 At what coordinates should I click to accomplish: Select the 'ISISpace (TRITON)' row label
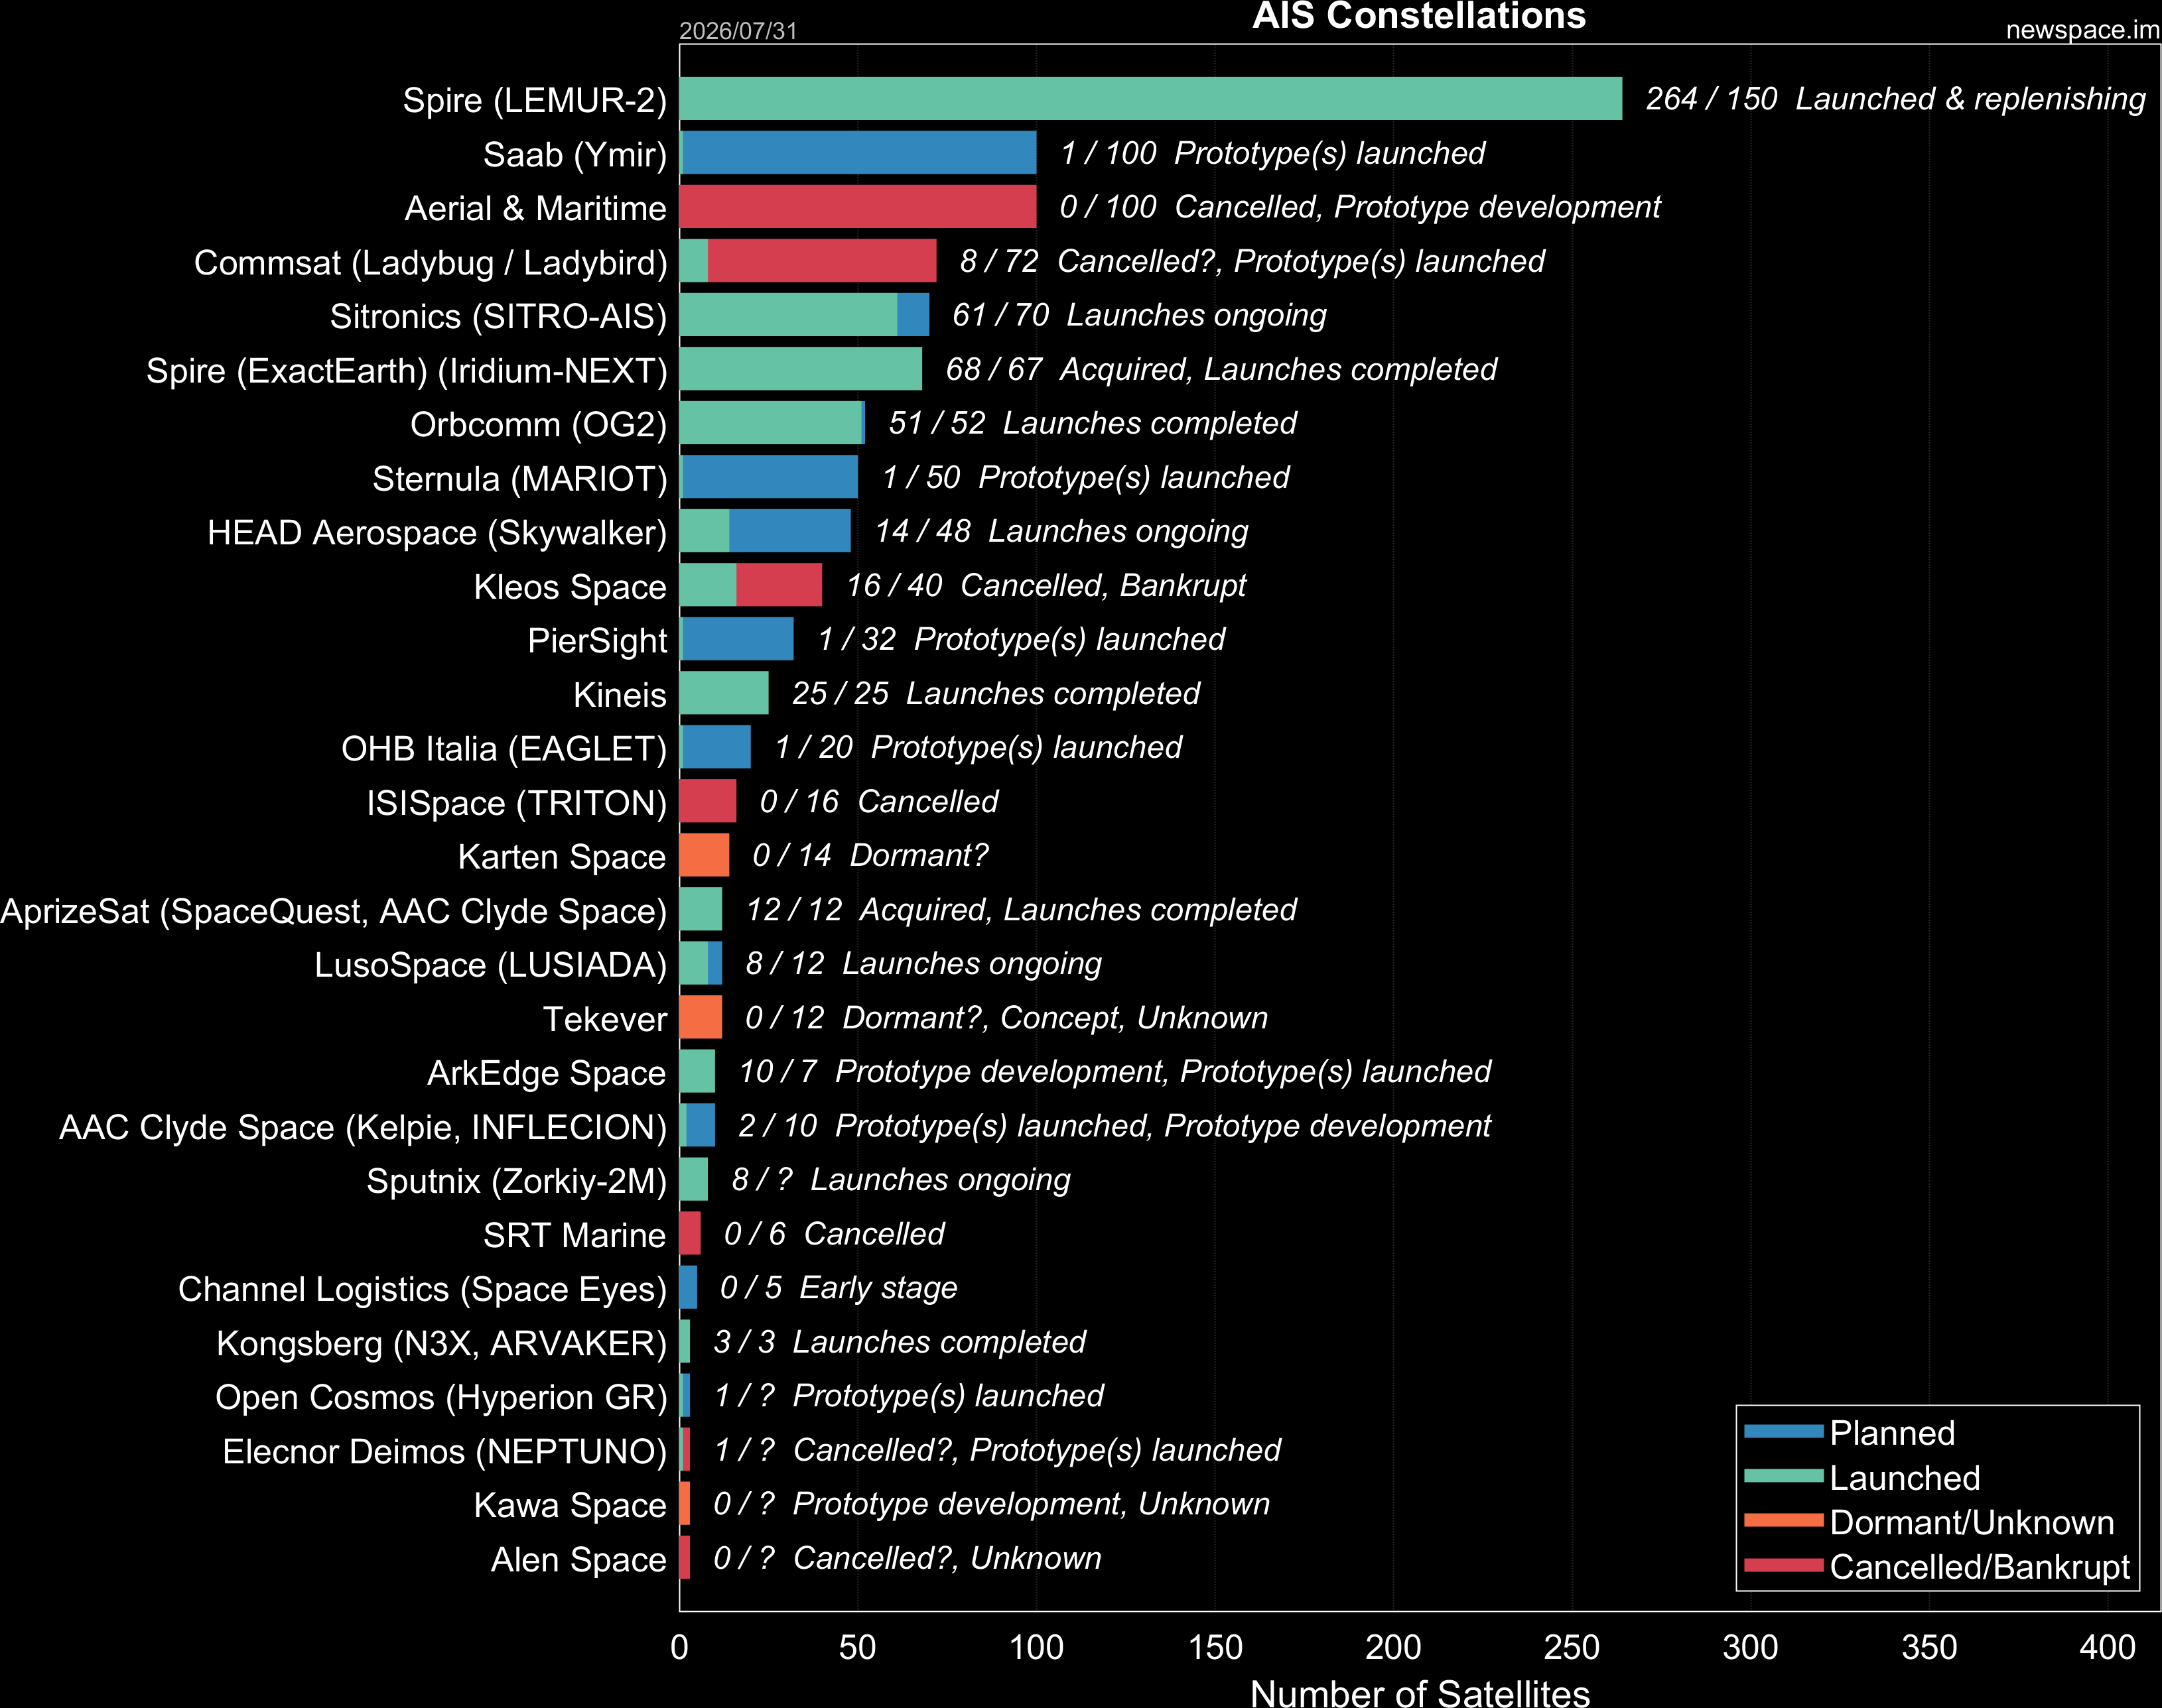(x=516, y=802)
